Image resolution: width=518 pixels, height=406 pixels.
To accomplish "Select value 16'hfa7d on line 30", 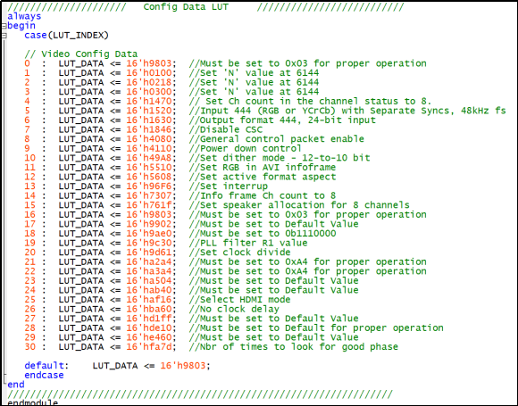I will pos(149,347).
